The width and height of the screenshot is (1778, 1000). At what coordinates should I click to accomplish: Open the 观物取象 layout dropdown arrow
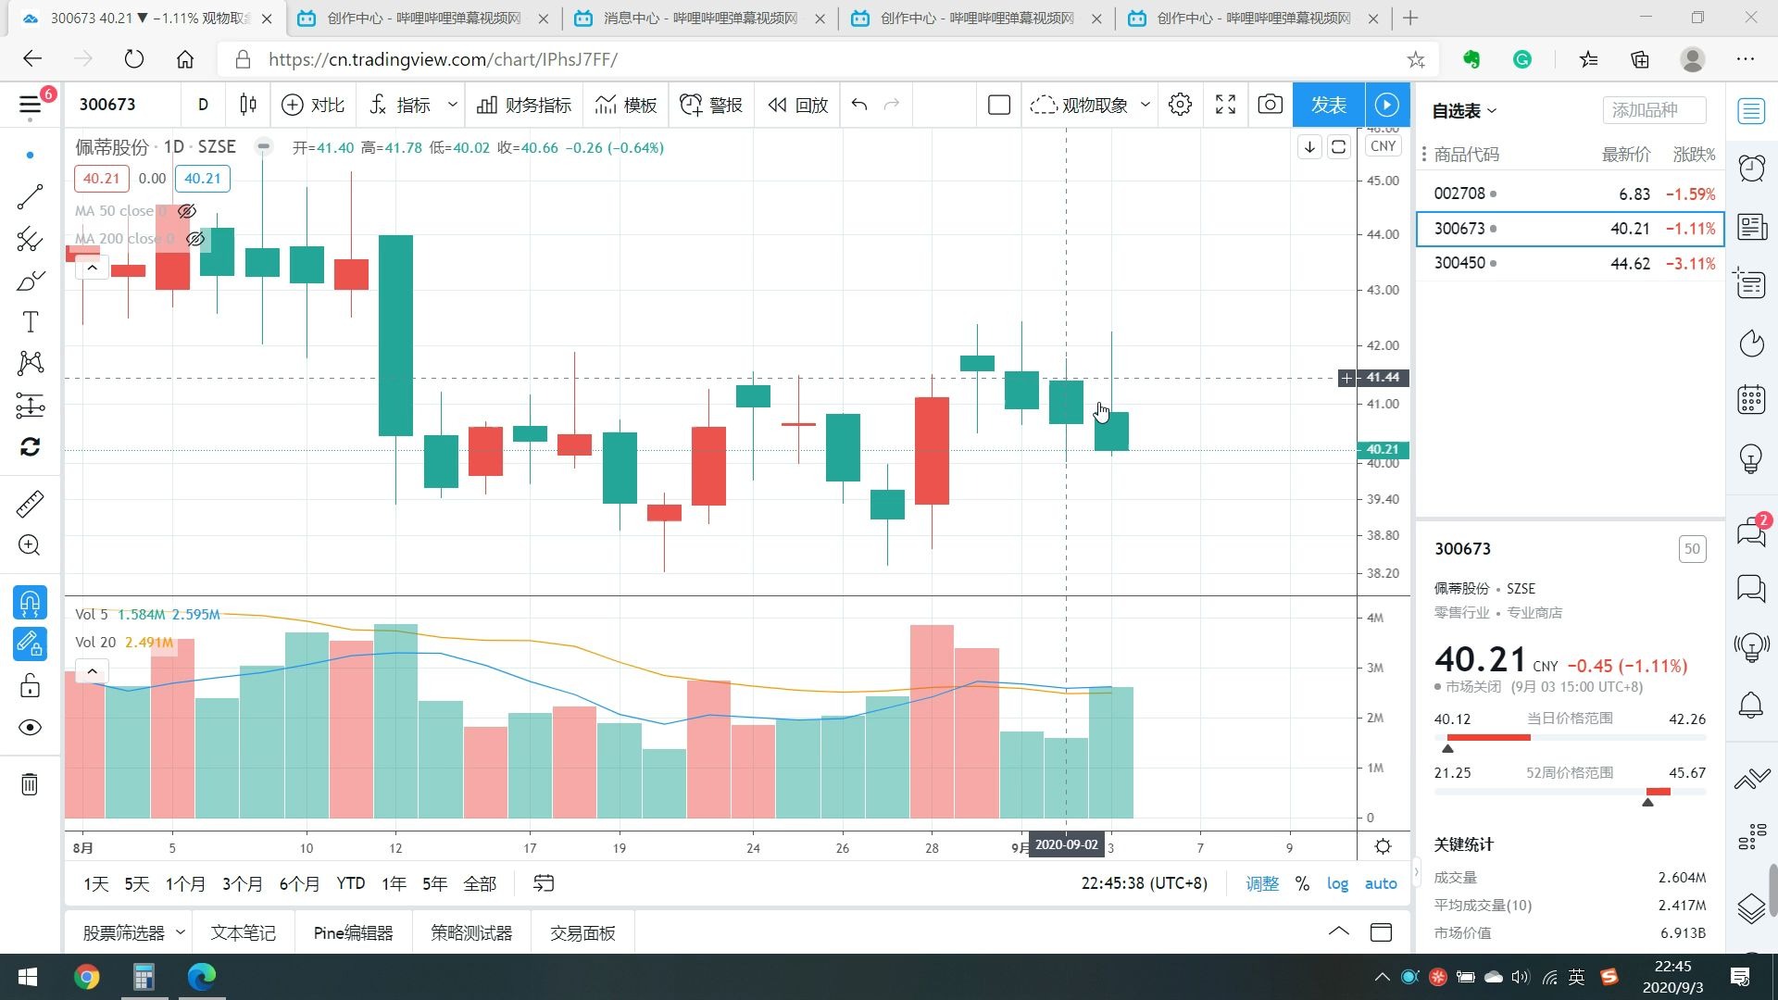pos(1146,105)
